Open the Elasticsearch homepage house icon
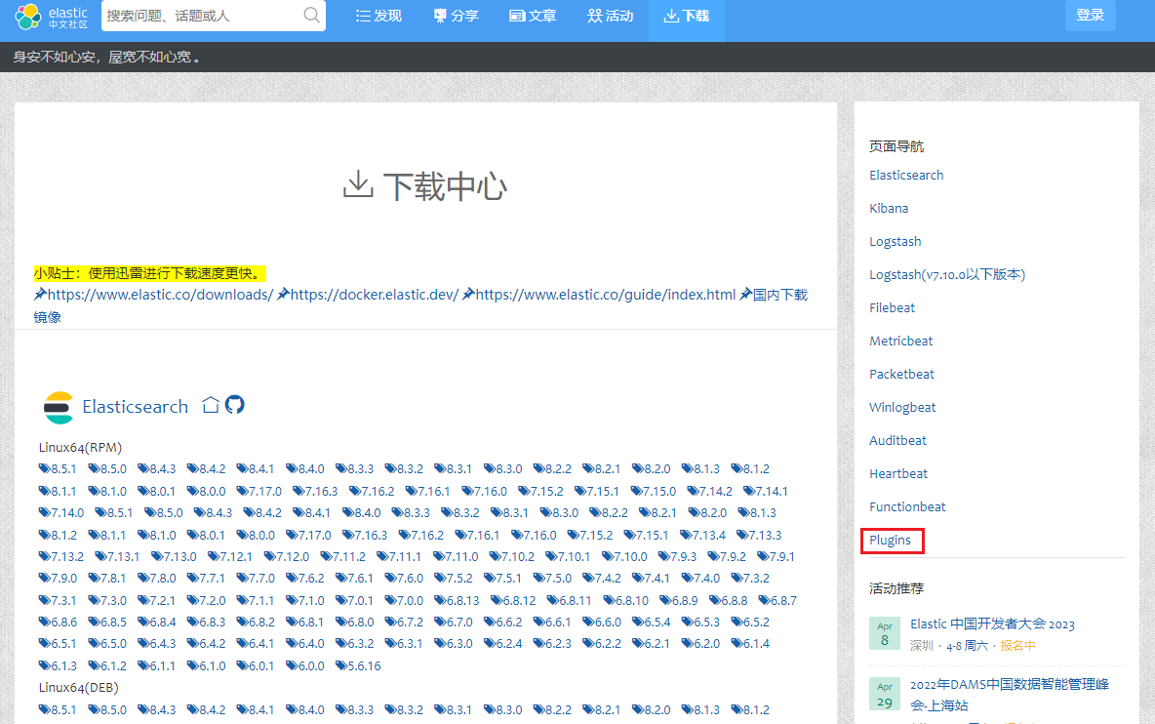The height and width of the screenshot is (724, 1155). (211, 405)
